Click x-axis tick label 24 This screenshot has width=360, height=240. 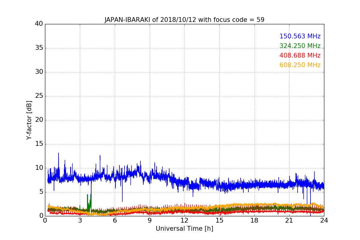coord(324,220)
